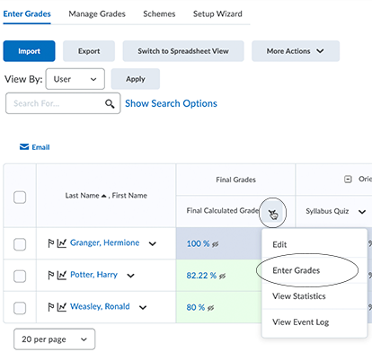
Task: Click the First Name sort header
Action: (x=129, y=196)
